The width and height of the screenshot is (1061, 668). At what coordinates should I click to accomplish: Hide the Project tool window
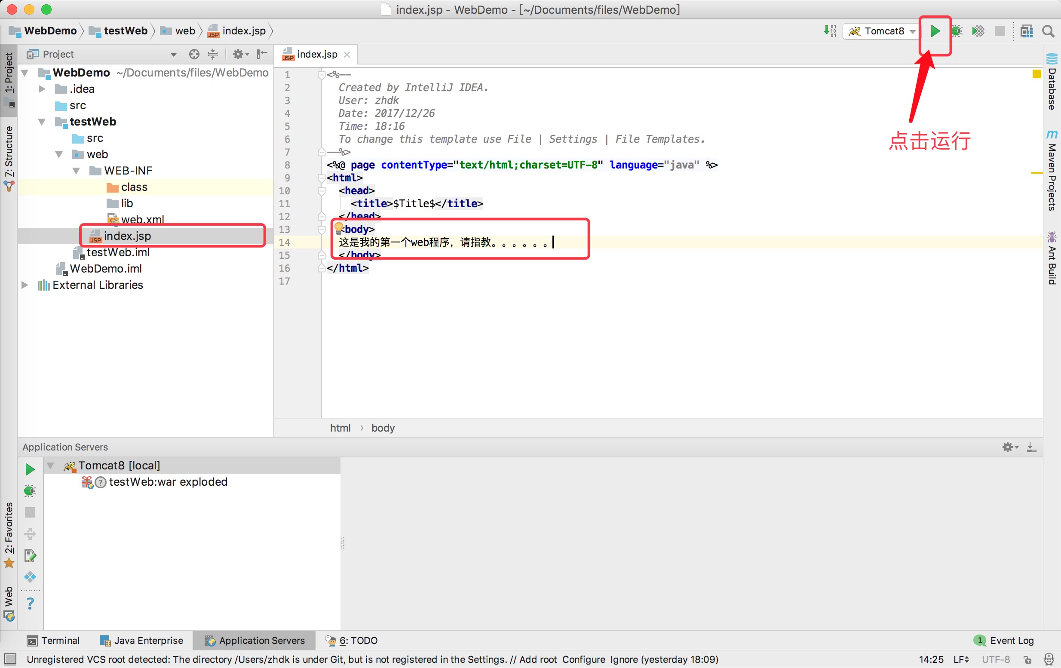[262, 54]
